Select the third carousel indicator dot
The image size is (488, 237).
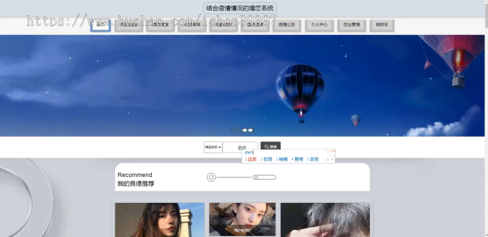click(x=250, y=130)
